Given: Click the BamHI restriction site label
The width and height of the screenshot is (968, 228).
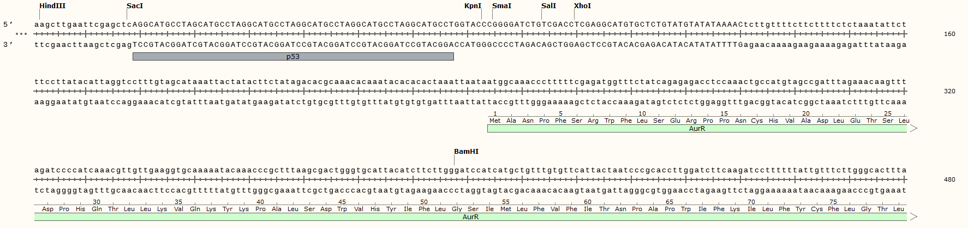Looking at the screenshot, I should coord(466,152).
